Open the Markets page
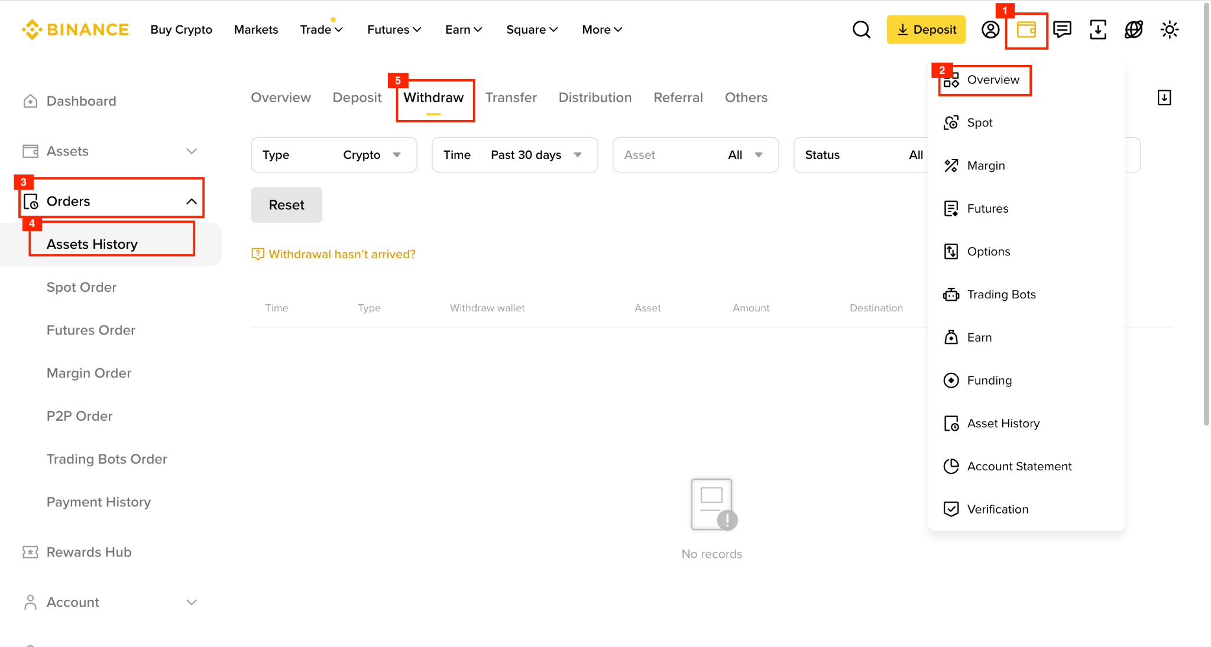1211x647 pixels. [x=256, y=30]
